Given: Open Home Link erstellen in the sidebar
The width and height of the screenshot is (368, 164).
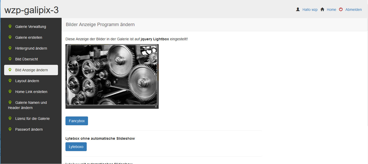Looking at the screenshot, I should coord(31,92).
